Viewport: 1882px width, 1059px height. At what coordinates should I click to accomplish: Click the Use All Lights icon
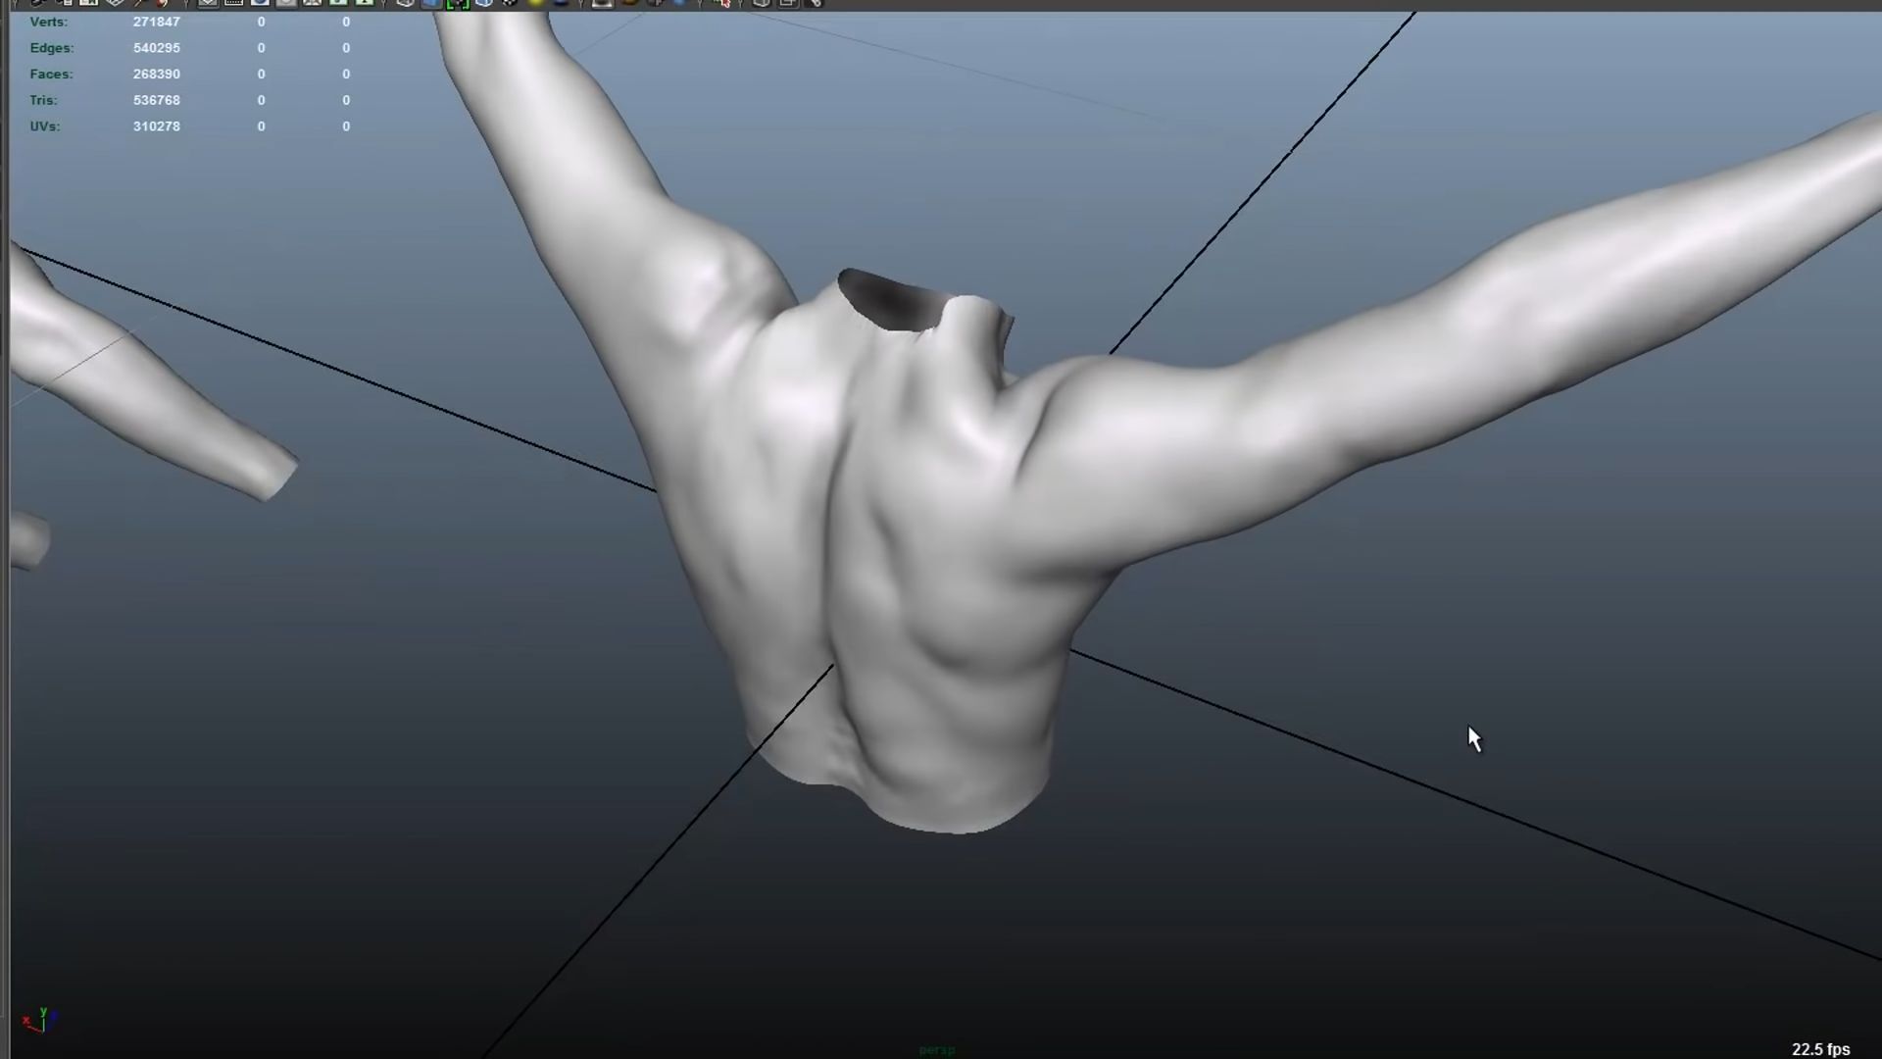pyautogui.click(x=536, y=3)
